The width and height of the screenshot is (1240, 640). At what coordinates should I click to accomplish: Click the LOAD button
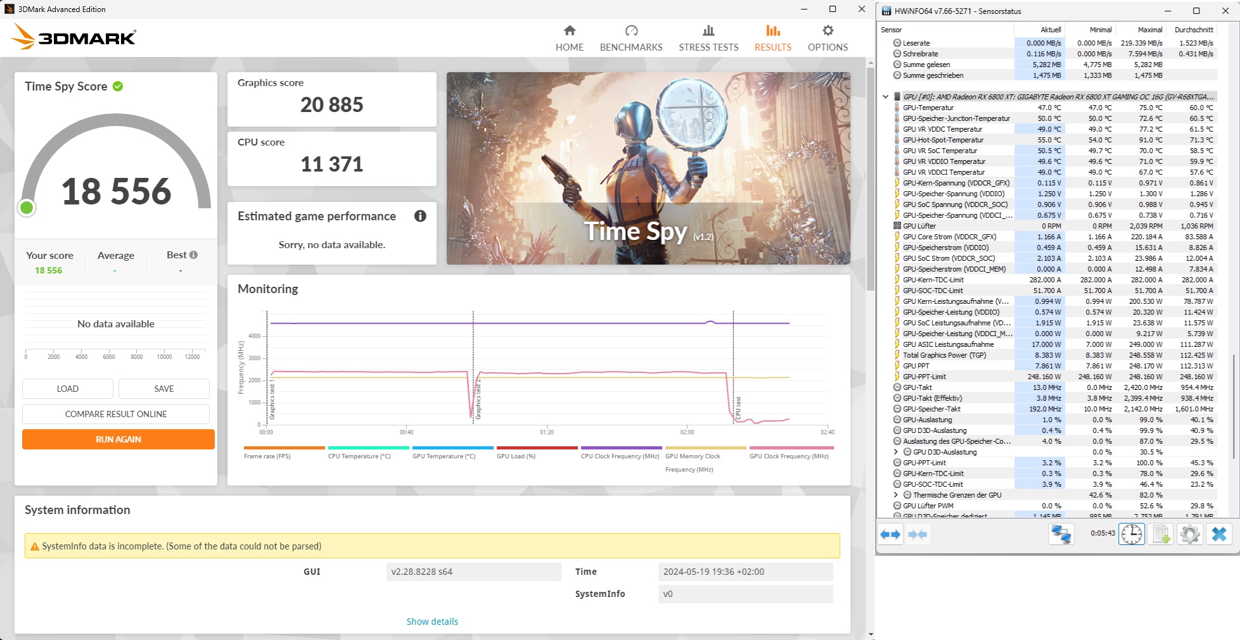pyautogui.click(x=68, y=389)
